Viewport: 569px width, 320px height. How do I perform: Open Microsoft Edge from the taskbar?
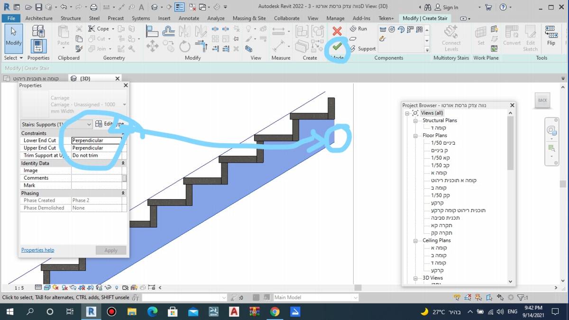click(x=152, y=311)
